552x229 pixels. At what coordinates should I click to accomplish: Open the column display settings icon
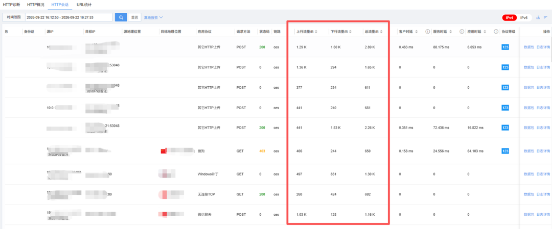[x=545, y=17]
